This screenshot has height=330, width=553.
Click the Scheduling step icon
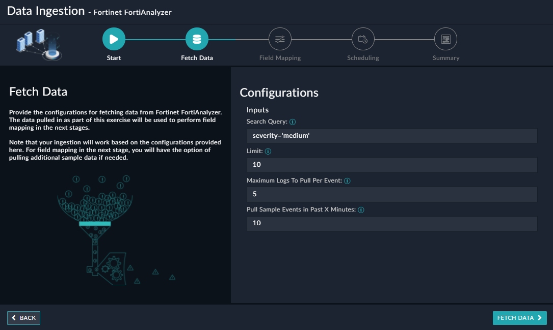point(363,39)
